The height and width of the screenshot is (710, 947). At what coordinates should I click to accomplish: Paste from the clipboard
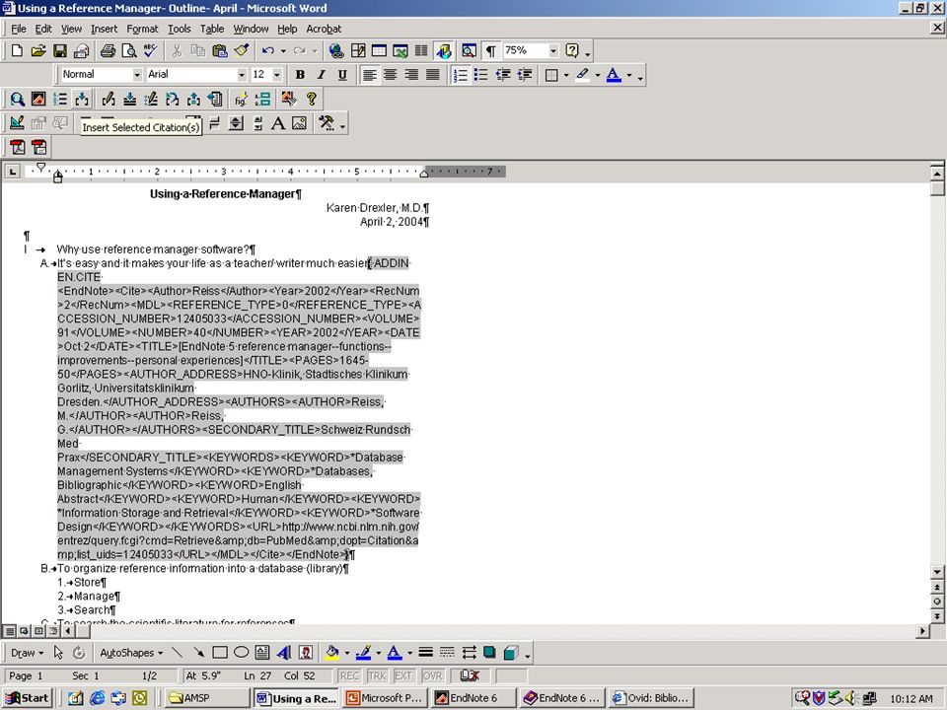point(220,50)
